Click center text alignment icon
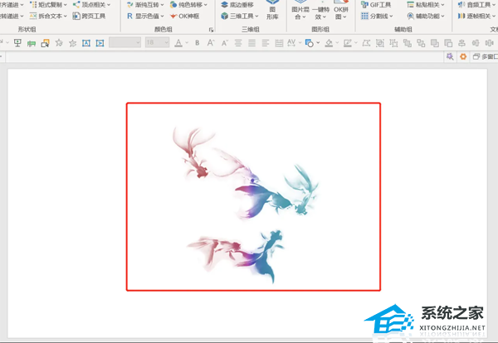 [x=238, y=43]
